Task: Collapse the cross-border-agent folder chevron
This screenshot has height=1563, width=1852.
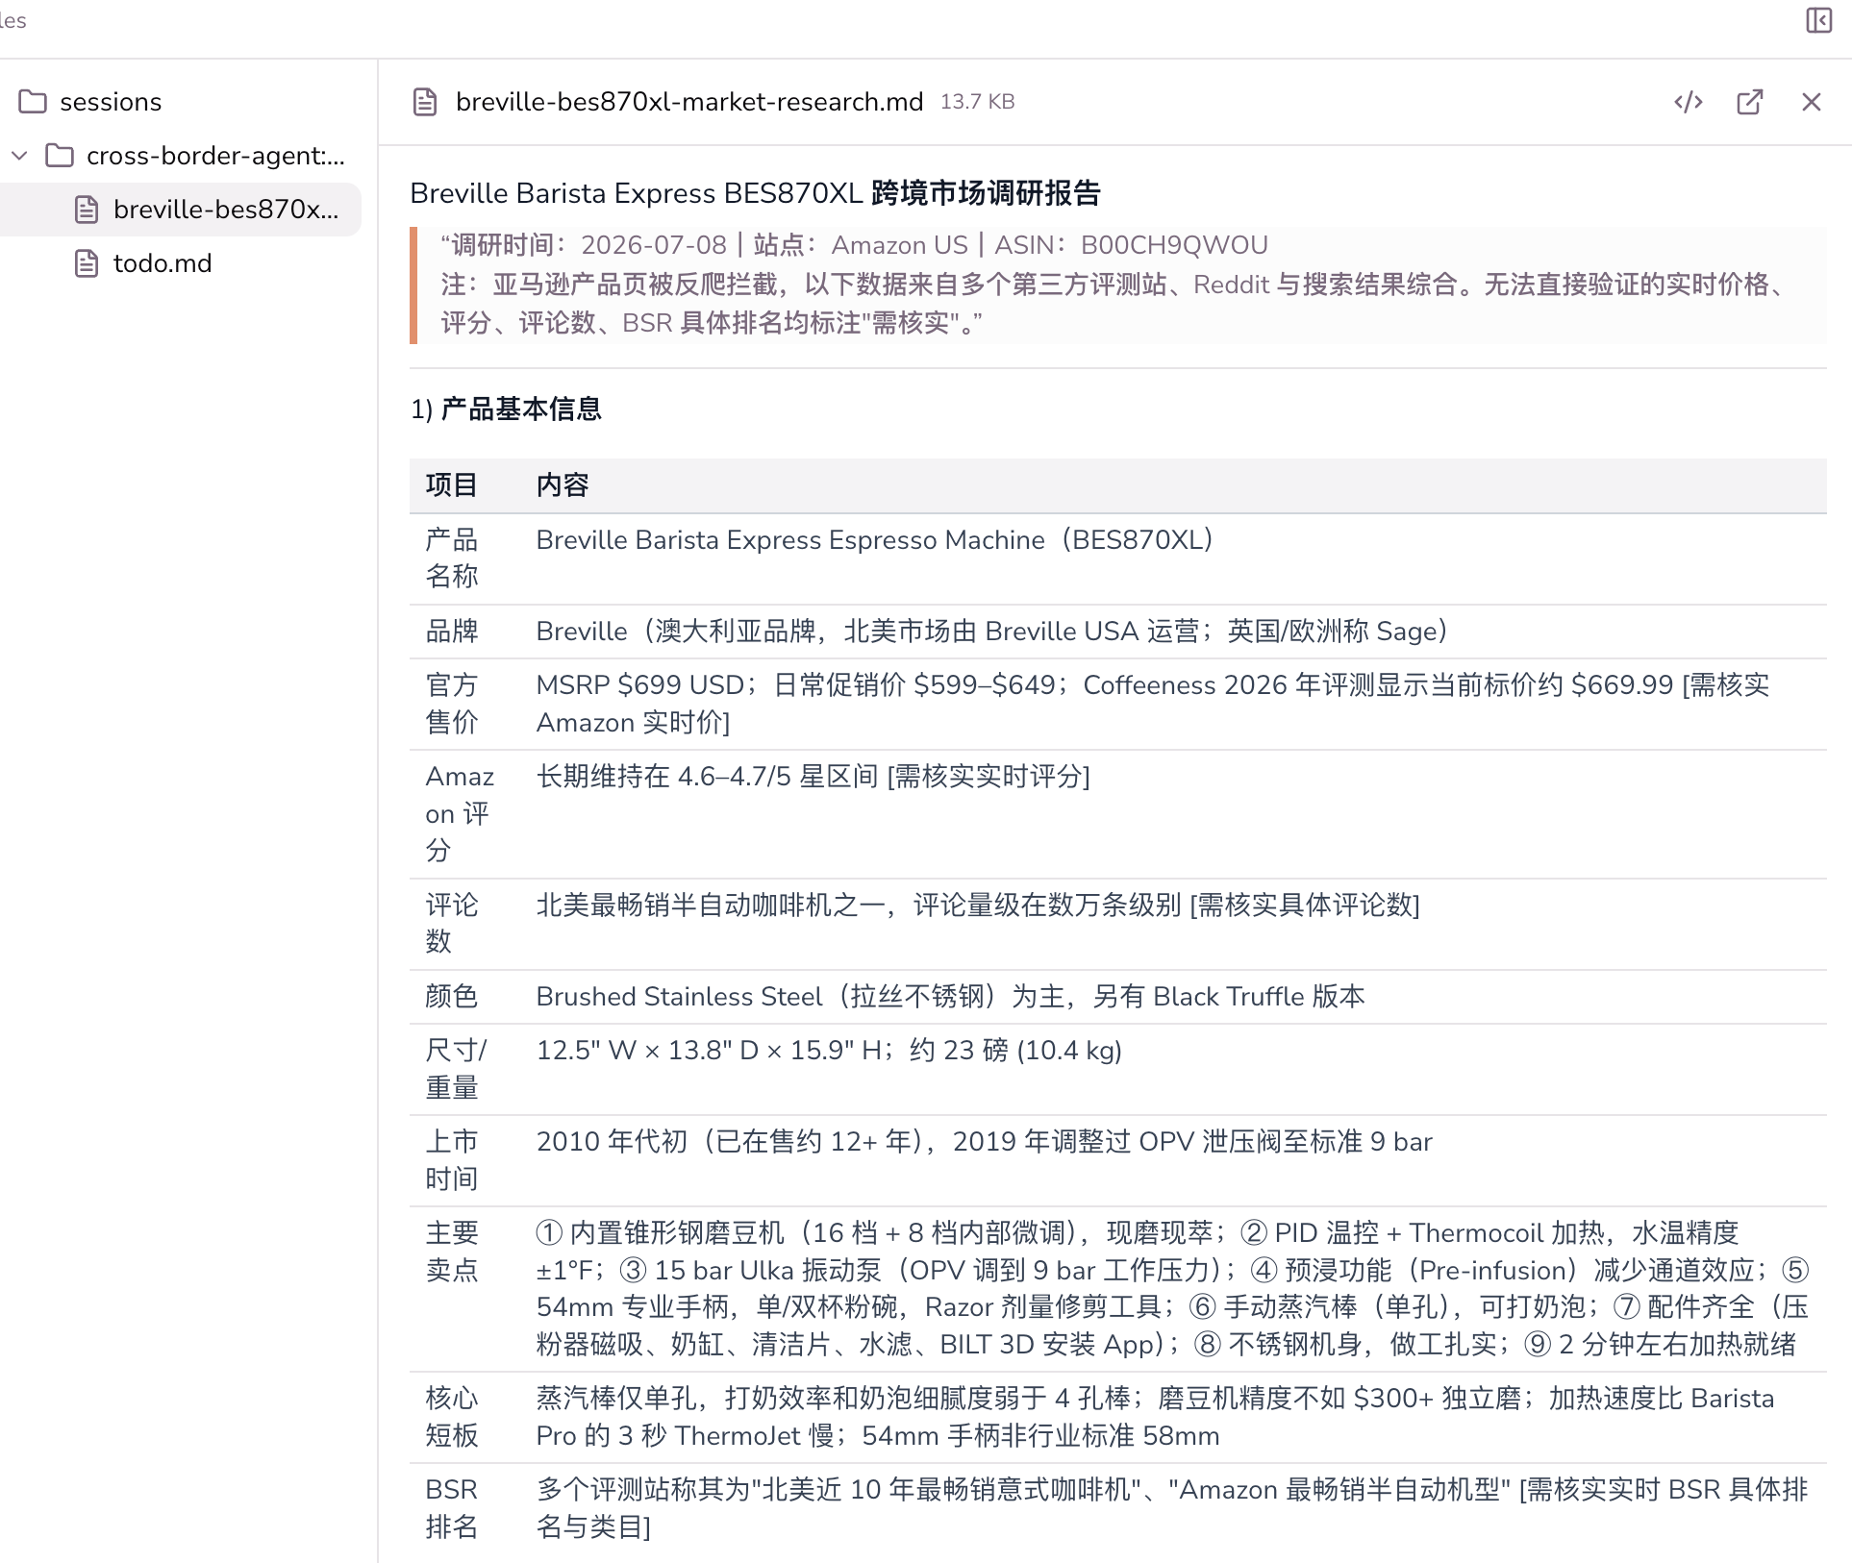Action: pos(19,156)
